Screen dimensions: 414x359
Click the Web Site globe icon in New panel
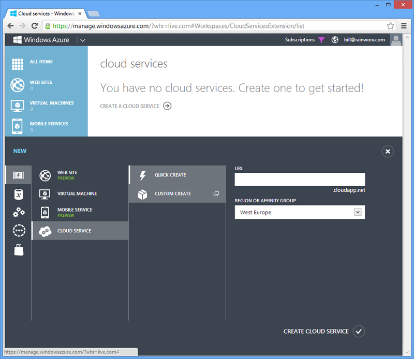coord(45,175)
